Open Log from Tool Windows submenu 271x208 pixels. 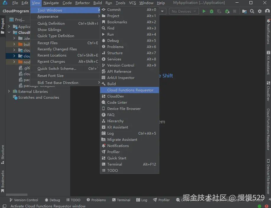click(x=129, y=133)
